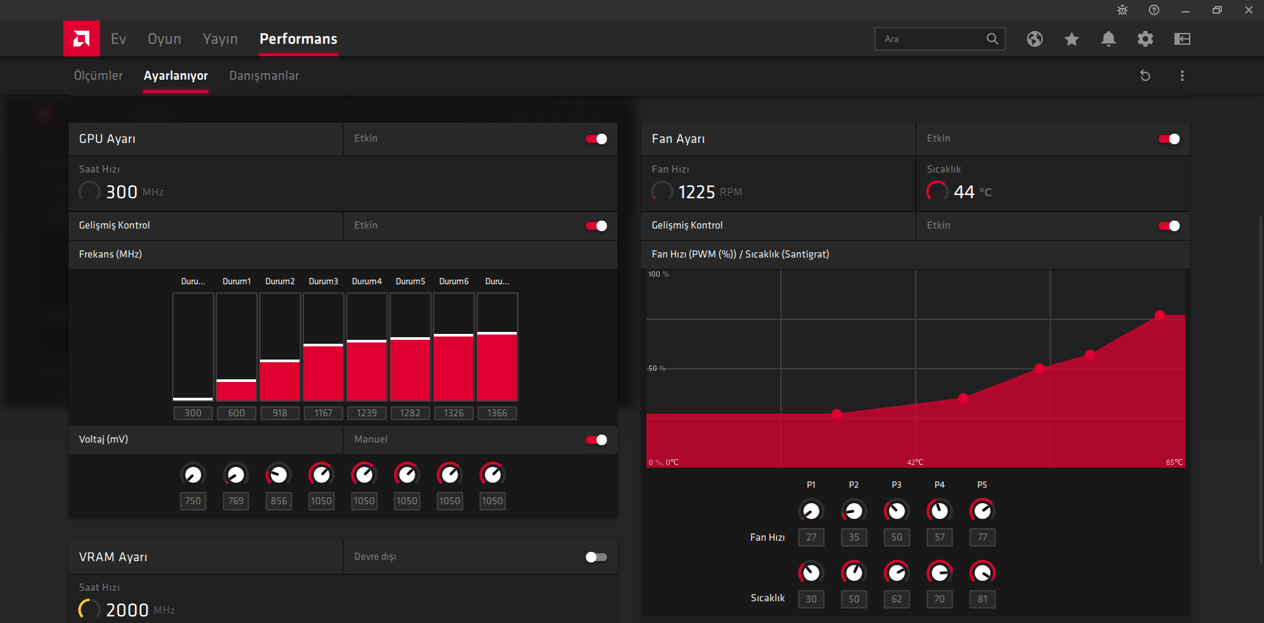This screenshot has width=1264, height=623.
Task: Select the Ayarlanıyor sub-tab
Action: (176, 76)
